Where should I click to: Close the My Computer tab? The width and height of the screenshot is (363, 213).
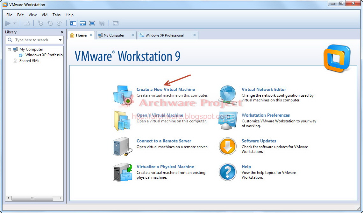(x=133, y=35)
